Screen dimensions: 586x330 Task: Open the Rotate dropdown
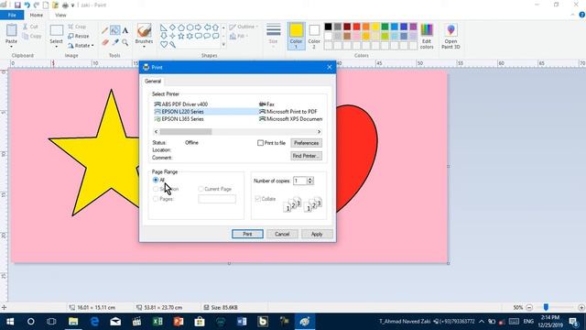point(81,46)
